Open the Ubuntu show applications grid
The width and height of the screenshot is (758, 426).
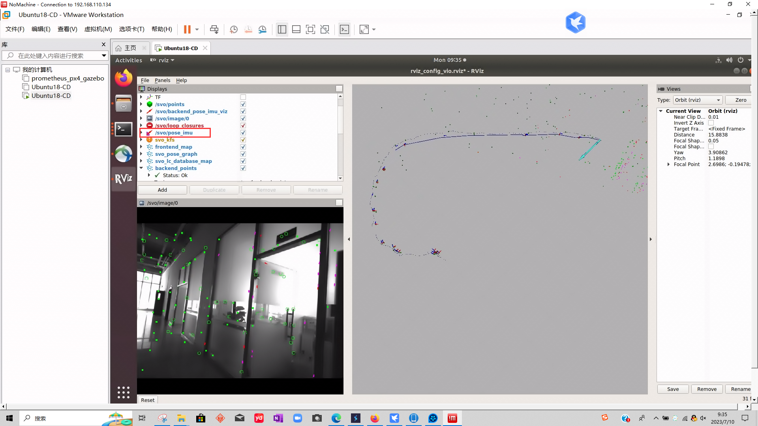124,392
